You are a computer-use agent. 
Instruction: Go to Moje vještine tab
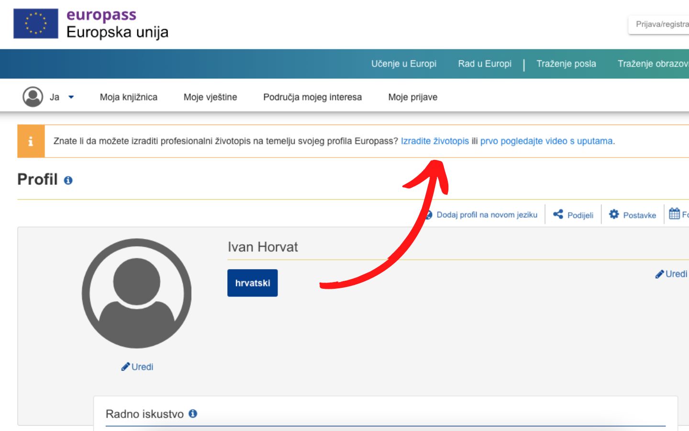(x=211, y=97)
